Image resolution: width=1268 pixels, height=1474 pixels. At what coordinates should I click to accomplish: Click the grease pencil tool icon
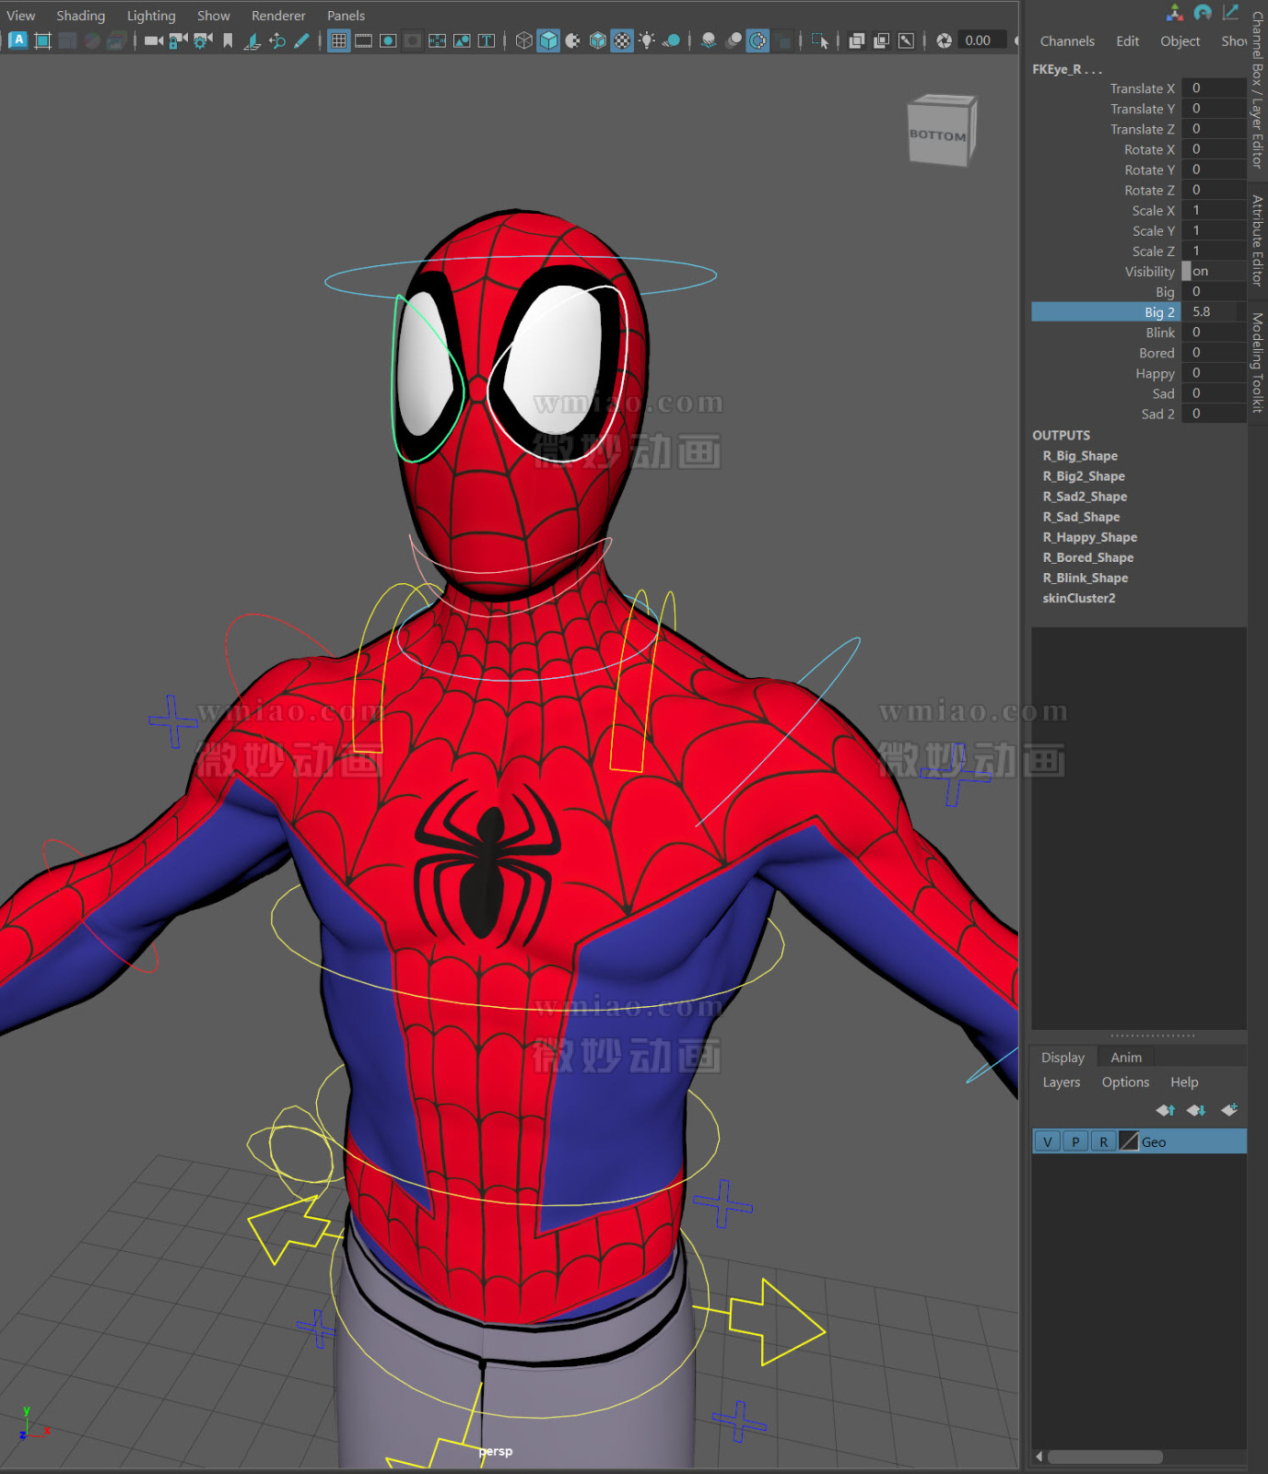tap(301, 41)
